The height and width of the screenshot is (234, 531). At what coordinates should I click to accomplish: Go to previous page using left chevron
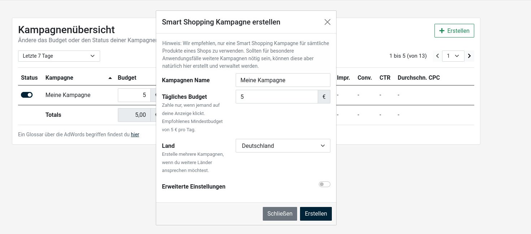[x=437, y=56]
